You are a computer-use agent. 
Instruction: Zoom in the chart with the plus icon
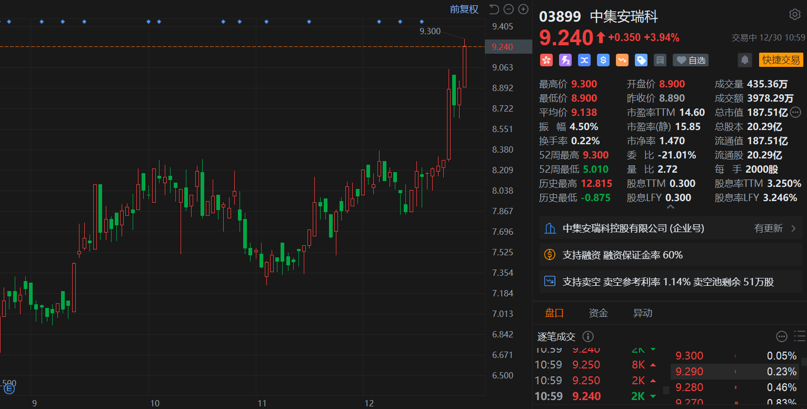click(x=523, y=9)
